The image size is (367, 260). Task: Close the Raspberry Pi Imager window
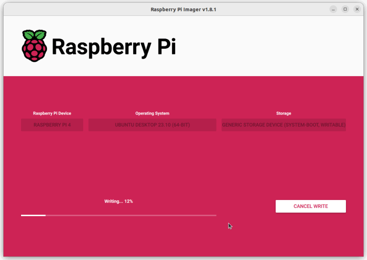(x=357, y=9)
